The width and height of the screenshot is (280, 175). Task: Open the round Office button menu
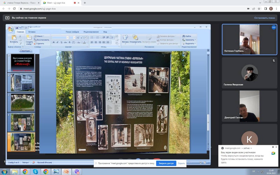point(10,29)
